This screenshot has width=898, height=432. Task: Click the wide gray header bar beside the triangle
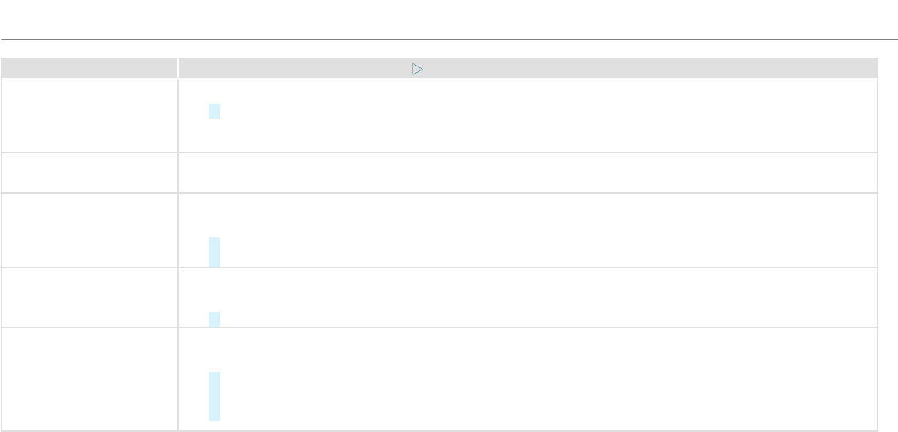pos(528,67)
